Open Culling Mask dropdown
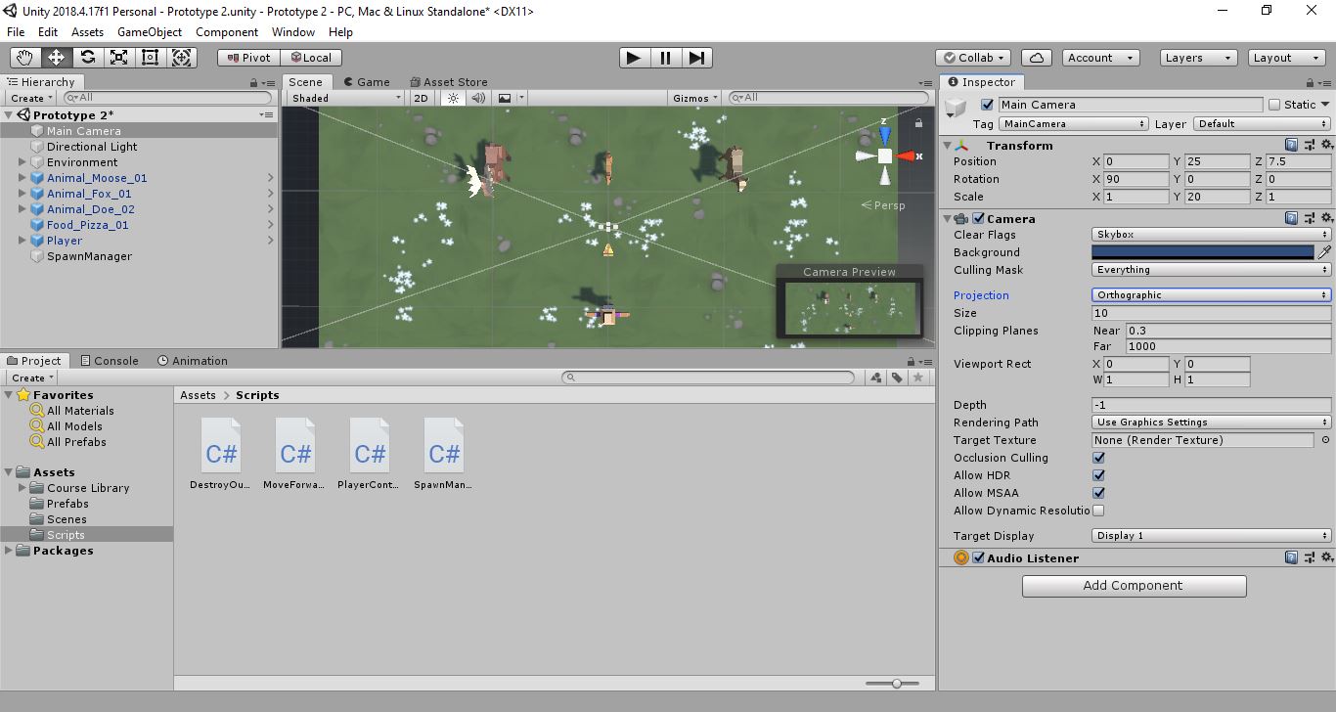Screen dimensions: 1336x712 pos(1211,270)
